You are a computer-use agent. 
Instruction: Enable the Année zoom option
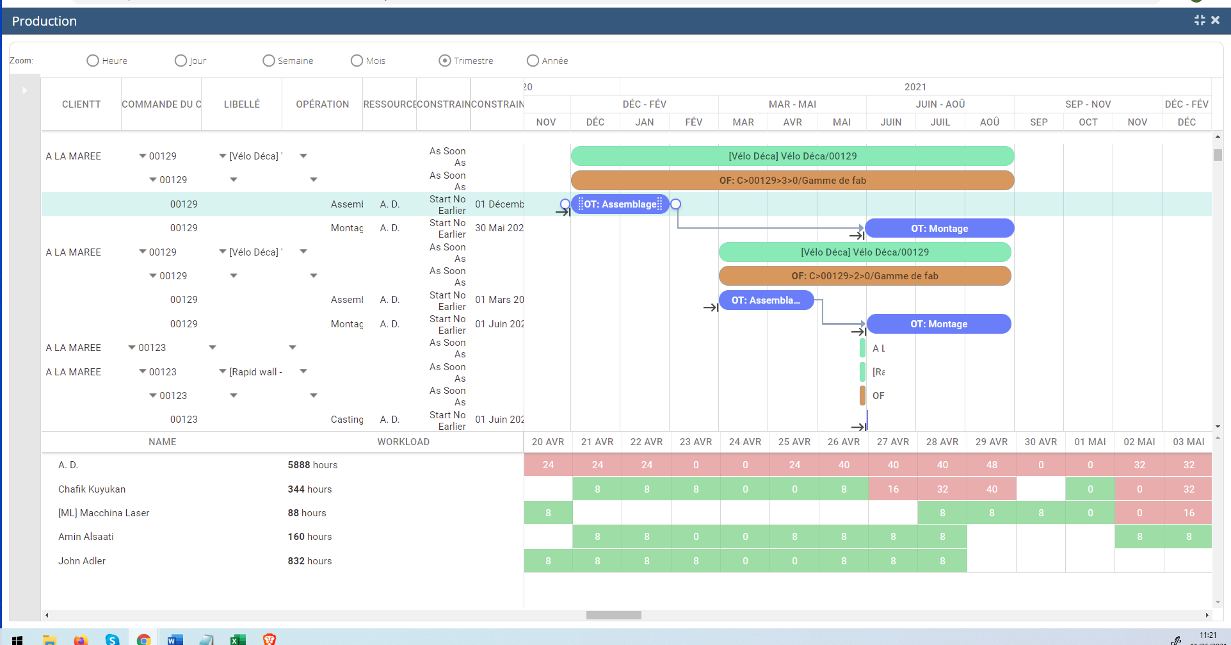point(533,60)
